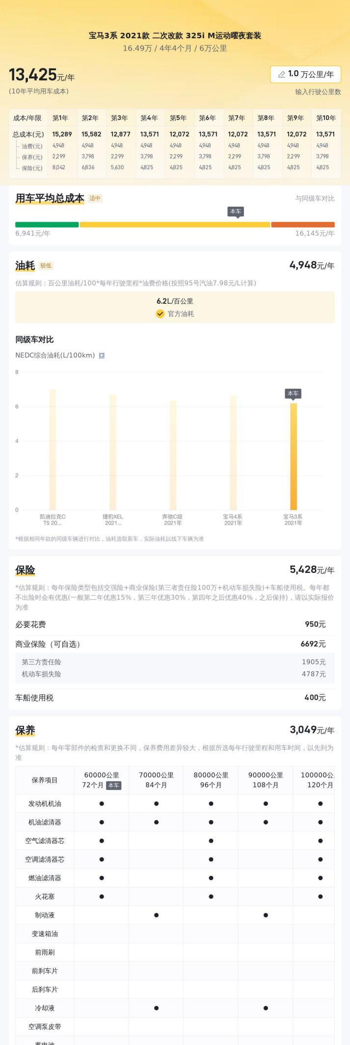This screenshot has height=1045, width=350.
Task: Click the 输入行驶公里数 link
Action: pos(318,92)
